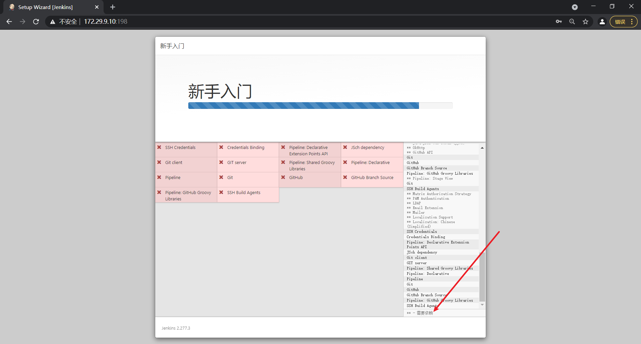Open Chrome three-dot menu
Viewport: 641px width, 344px height.
pyautogui.click(x=632, y=22)
